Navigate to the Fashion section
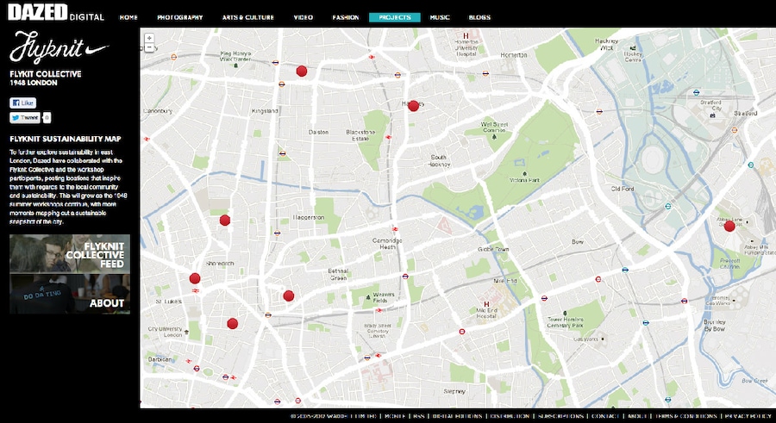The image size is (776, 423). coord(345,17)
